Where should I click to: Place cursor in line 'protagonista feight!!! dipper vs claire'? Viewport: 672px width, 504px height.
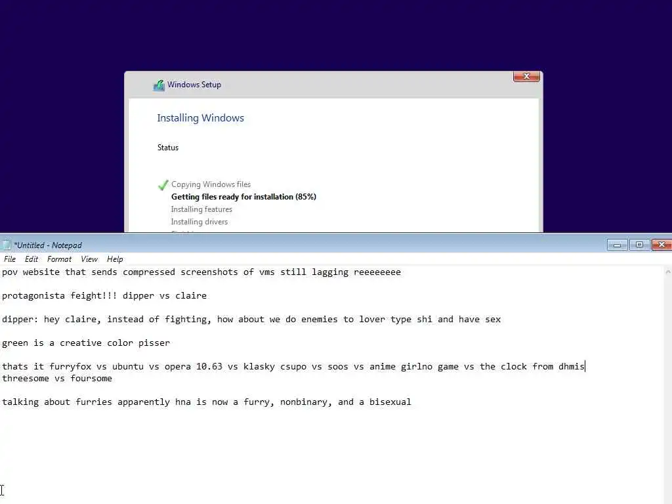point(104,296)
